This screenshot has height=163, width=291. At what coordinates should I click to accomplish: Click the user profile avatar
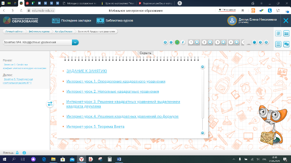click(232, 21)
